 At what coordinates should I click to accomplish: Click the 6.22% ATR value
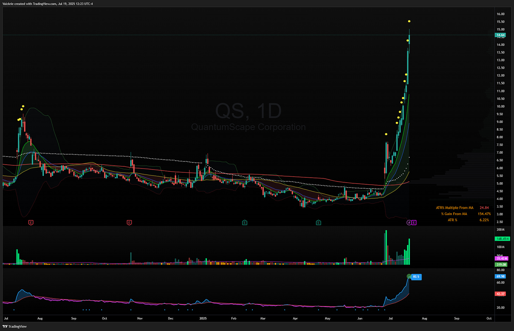[x=484, y=220]
